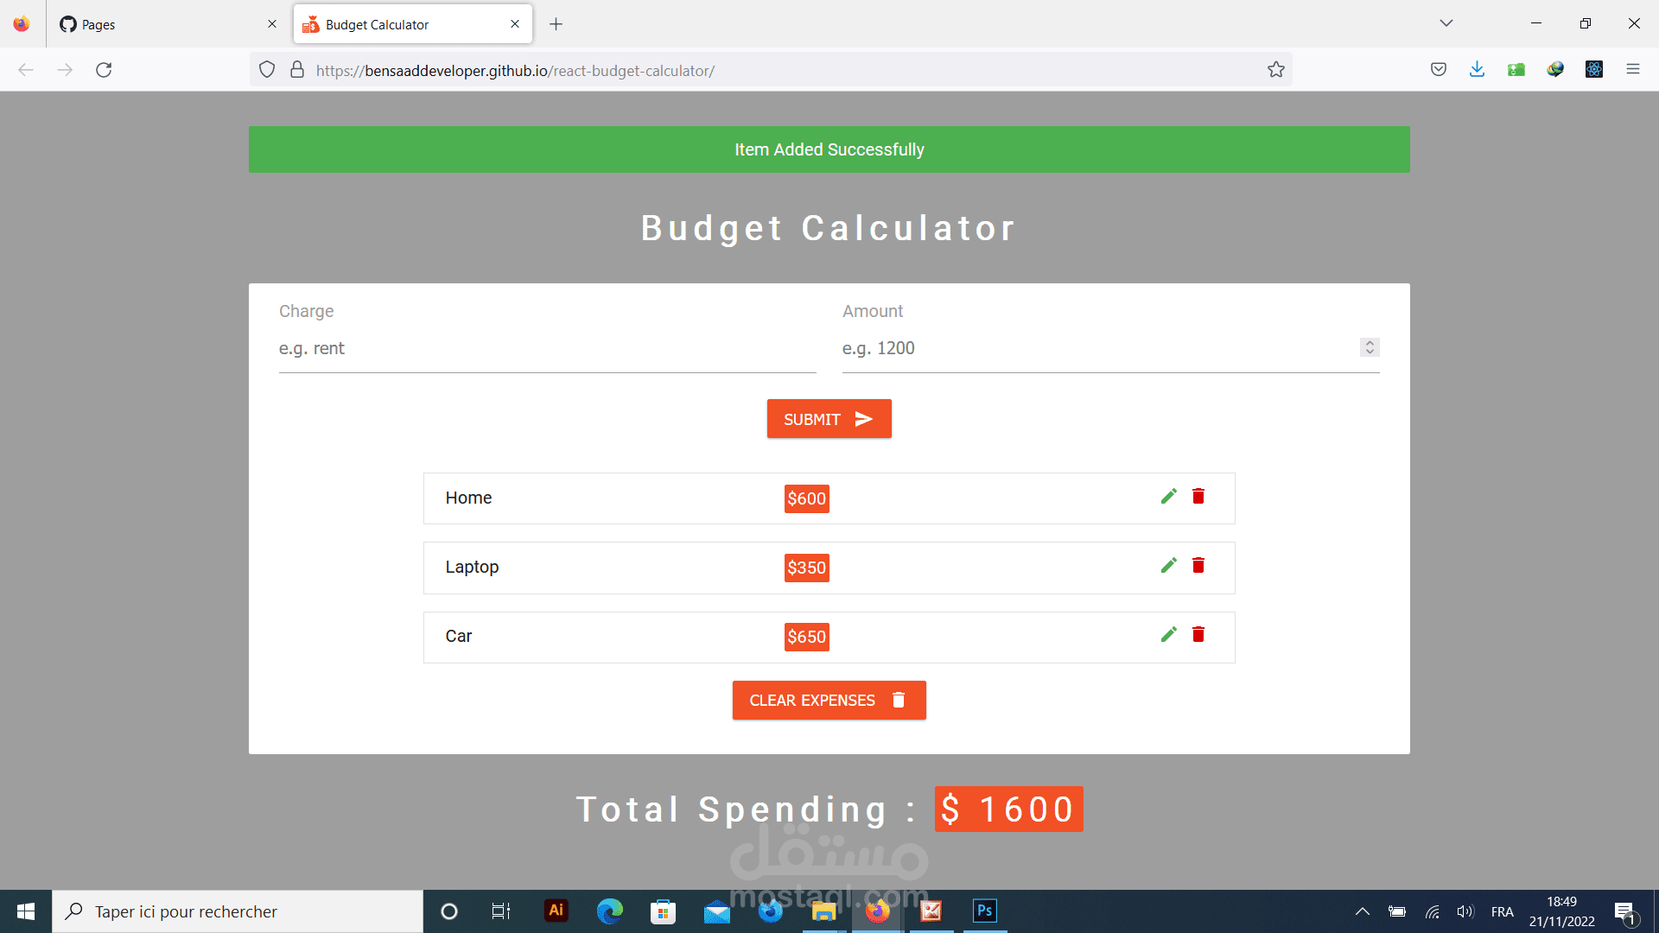Viewport: 1659px width, 933px height.
Task: Open a new browser tab
Action: 556,24
